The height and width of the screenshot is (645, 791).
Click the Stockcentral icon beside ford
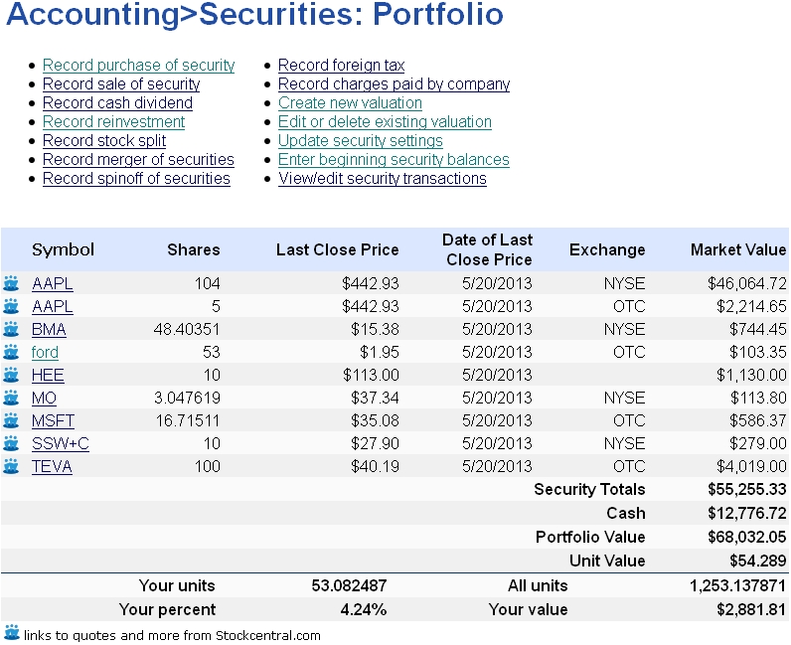11,352
